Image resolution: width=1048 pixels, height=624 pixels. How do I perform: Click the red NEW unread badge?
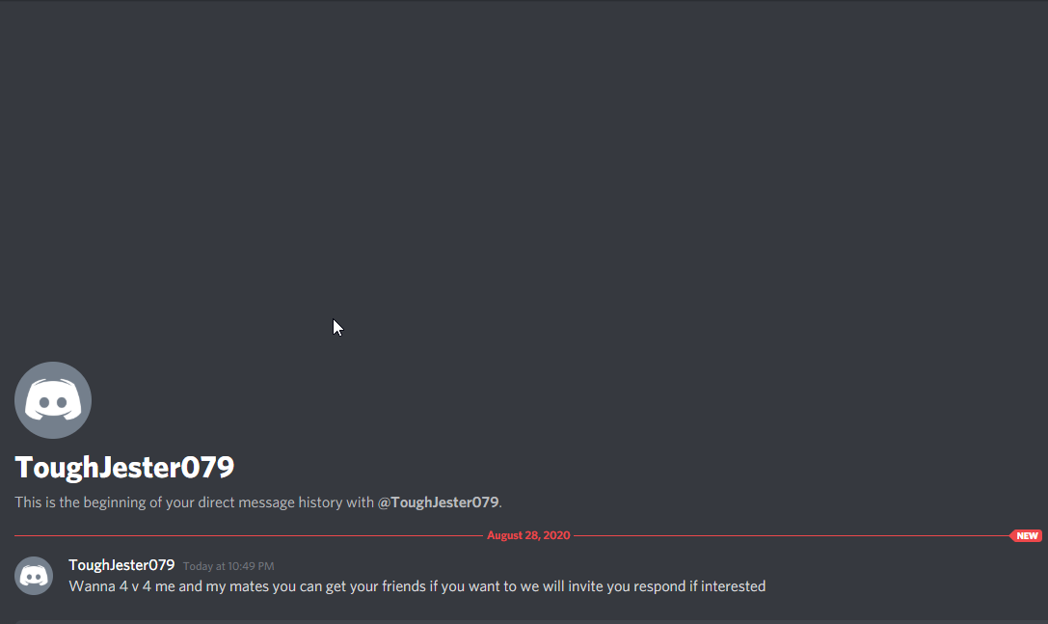1026,535
